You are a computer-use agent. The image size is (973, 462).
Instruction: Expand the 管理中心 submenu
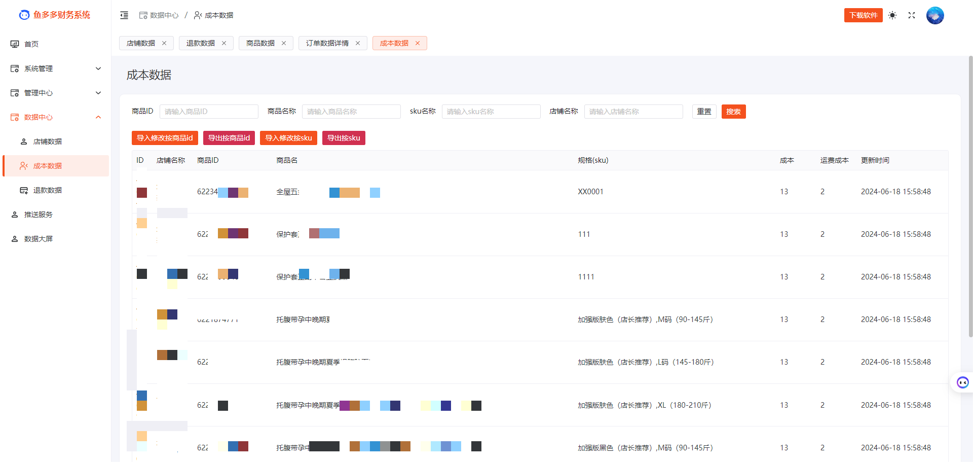coord(56,93)
